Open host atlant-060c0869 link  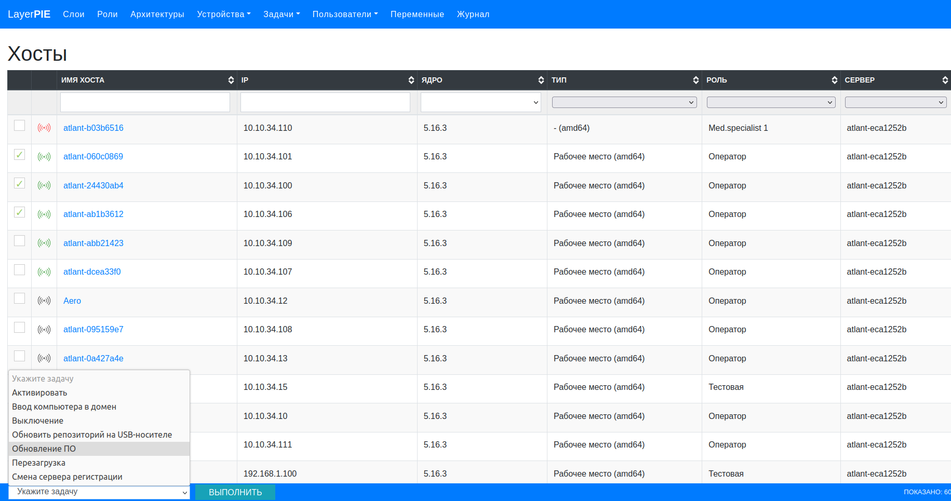tap(93, 157)
